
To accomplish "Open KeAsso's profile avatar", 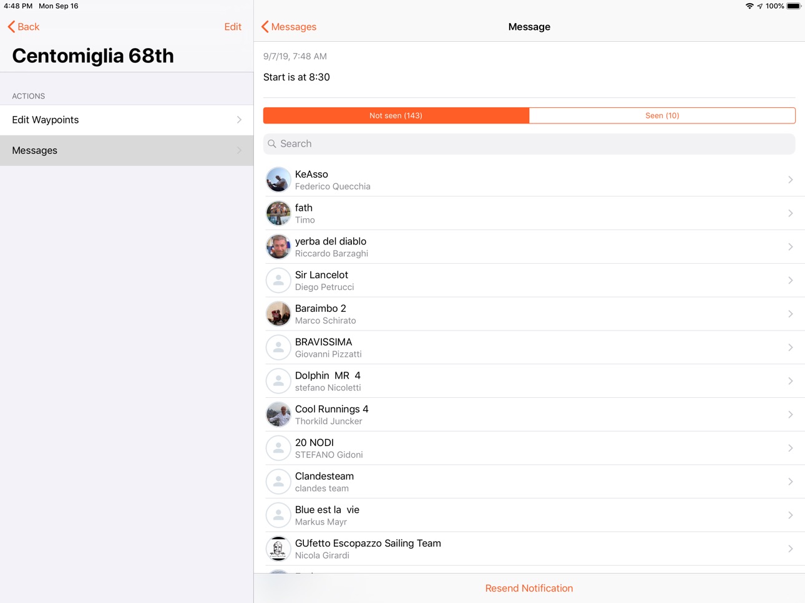I will (278, 180).
